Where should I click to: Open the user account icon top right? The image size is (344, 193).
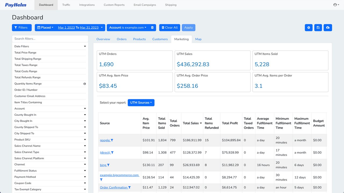click(x=335, y=5)
